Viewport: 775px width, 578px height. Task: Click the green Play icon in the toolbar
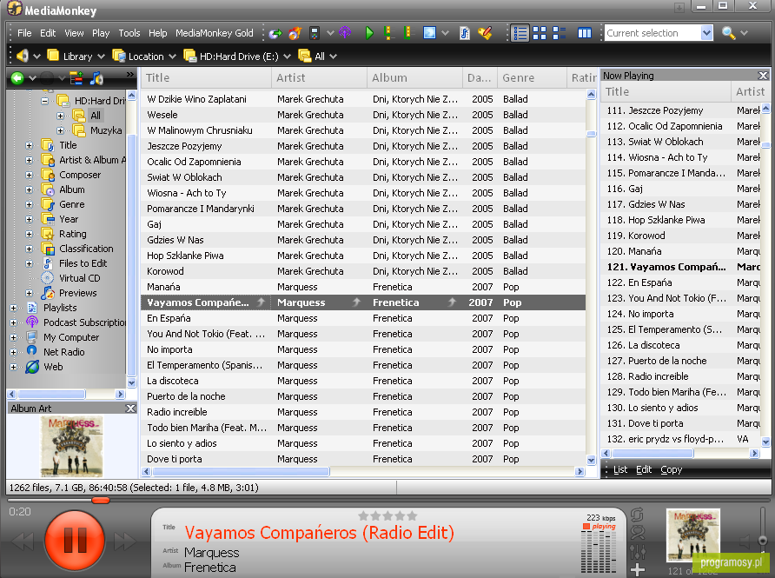[369, 33]
